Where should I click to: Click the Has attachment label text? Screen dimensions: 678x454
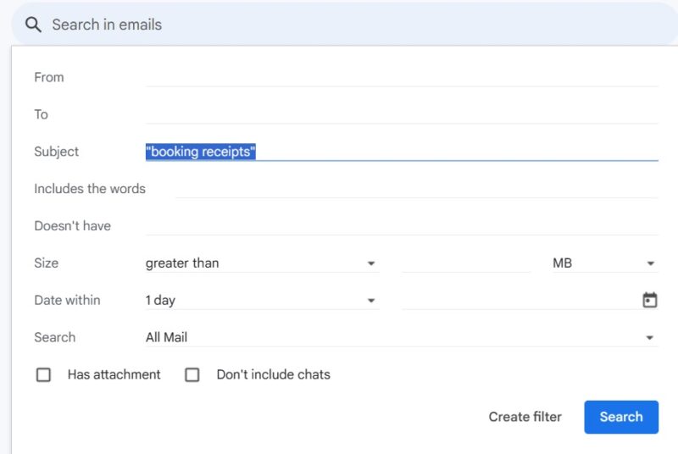pyautogui.click(x=114, y=374)
